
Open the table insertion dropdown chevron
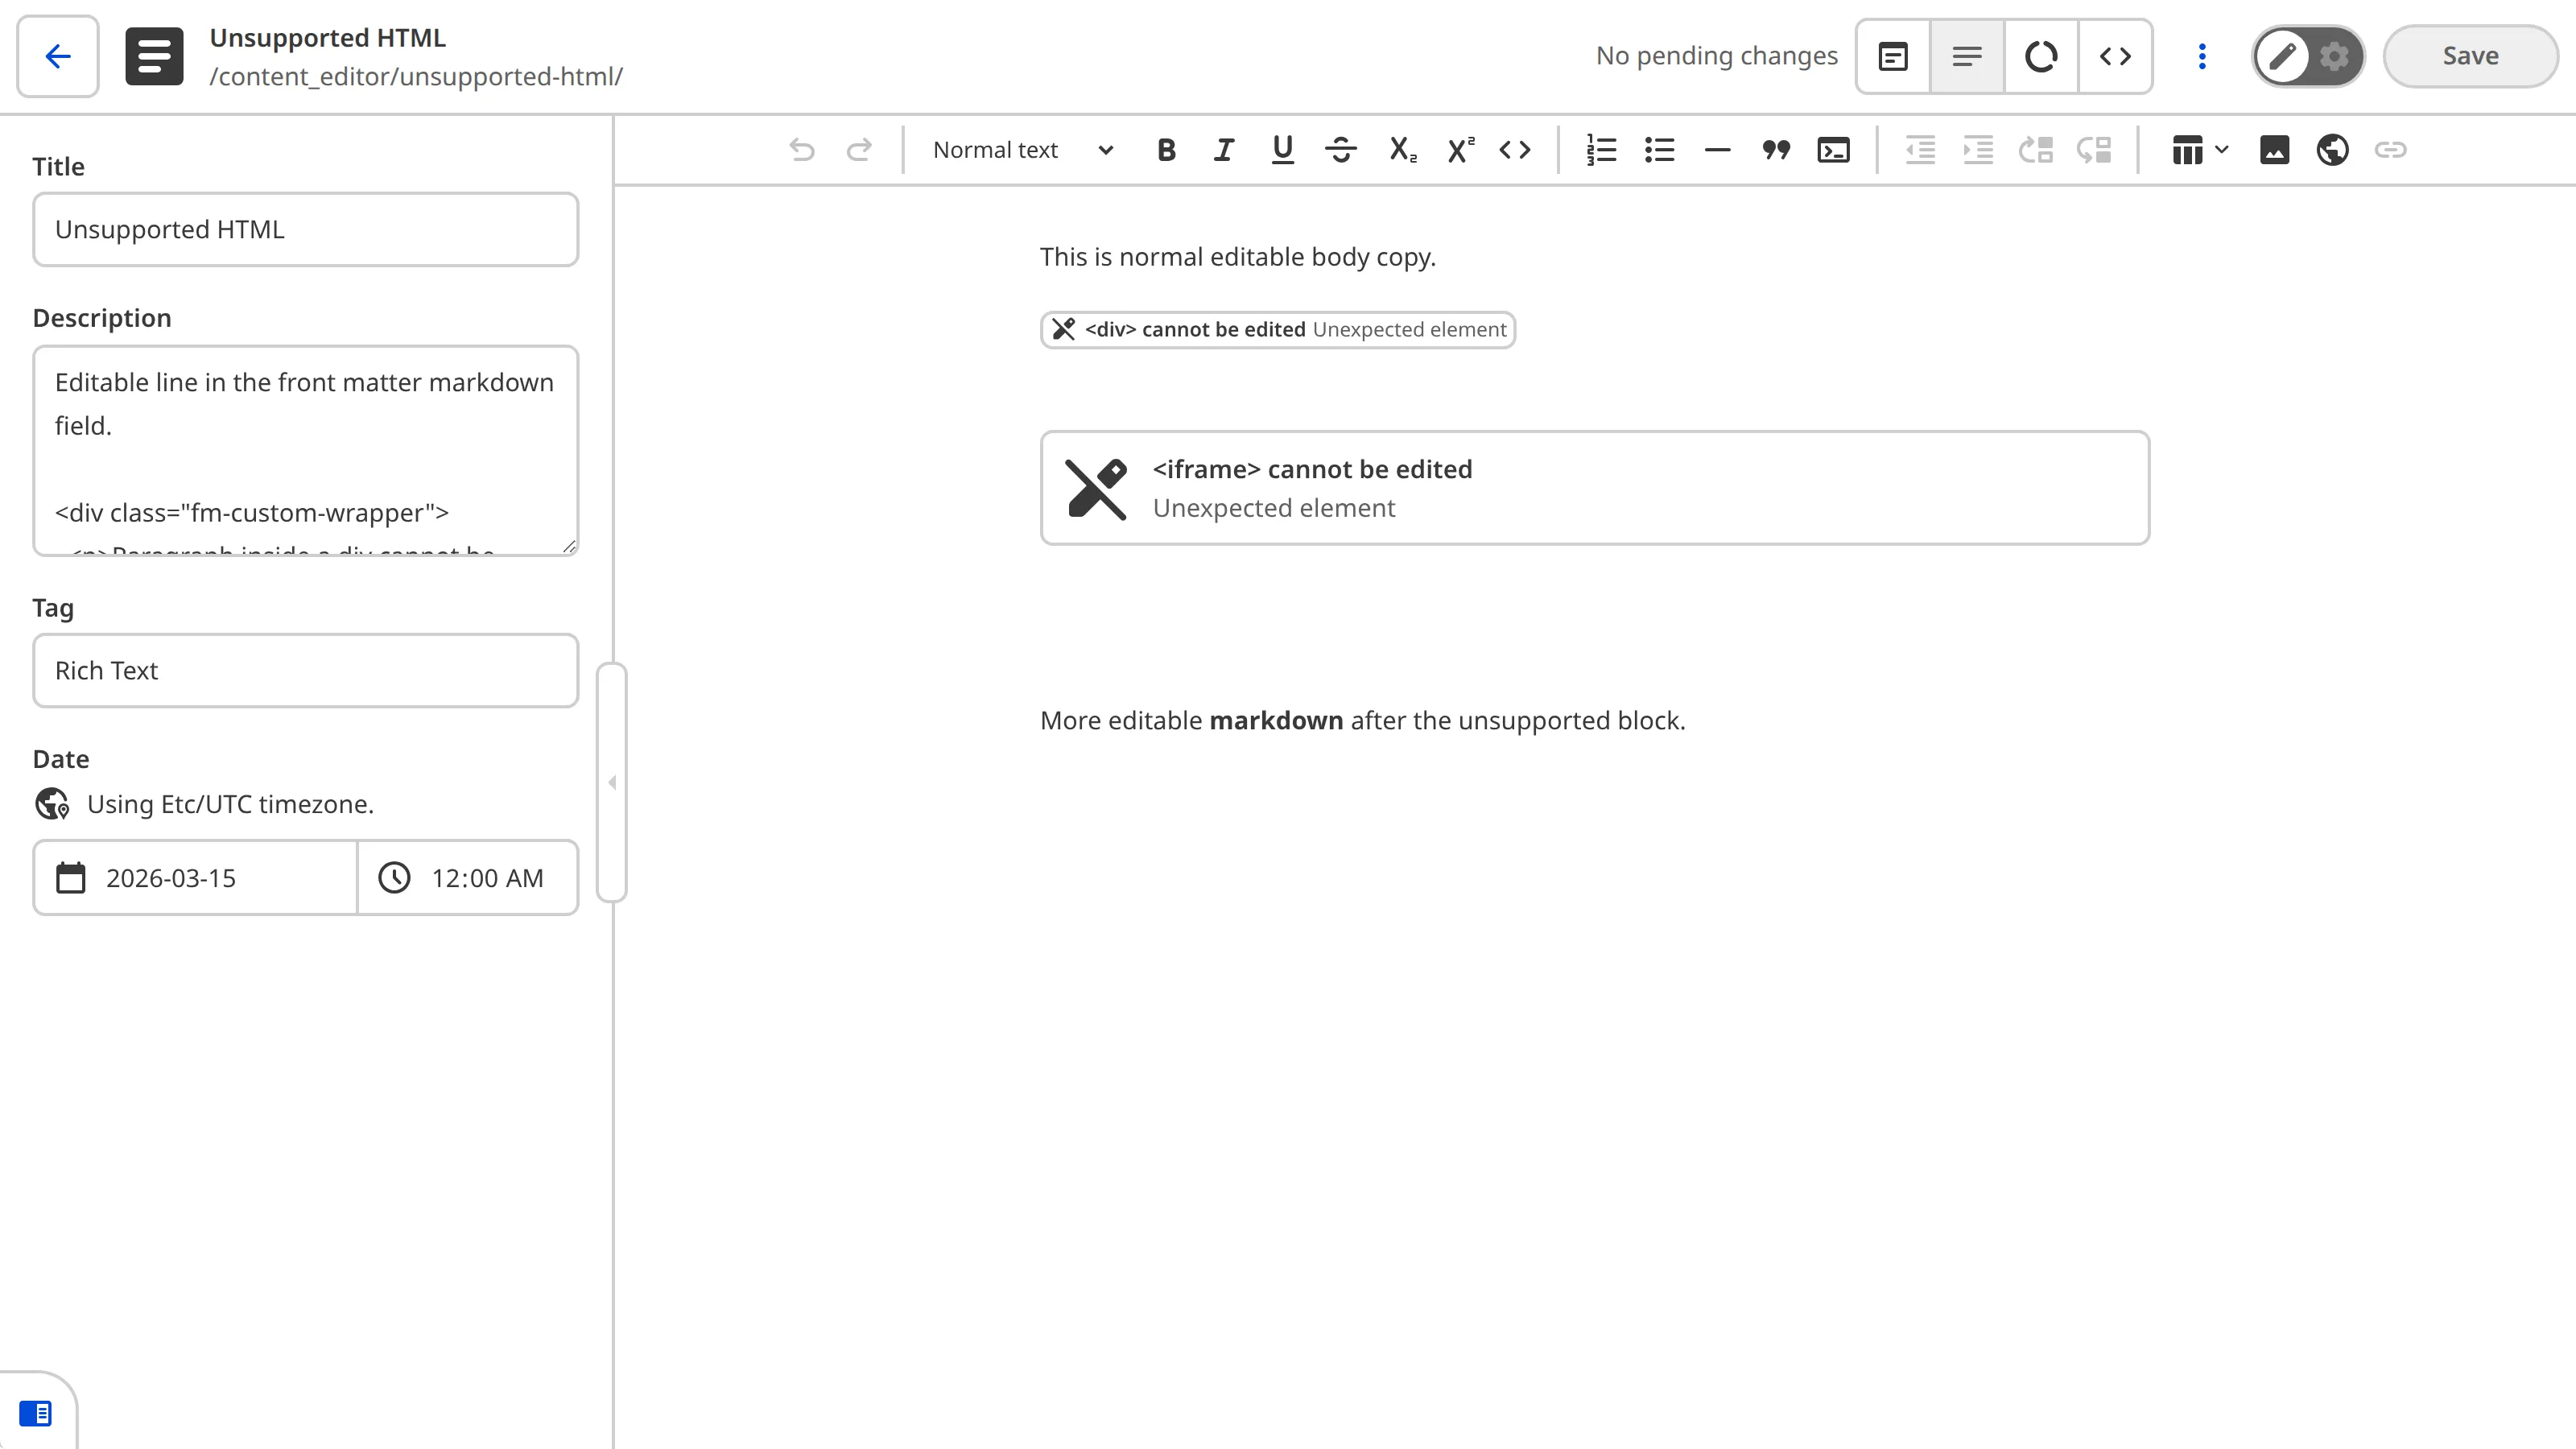coord(2221,150)
